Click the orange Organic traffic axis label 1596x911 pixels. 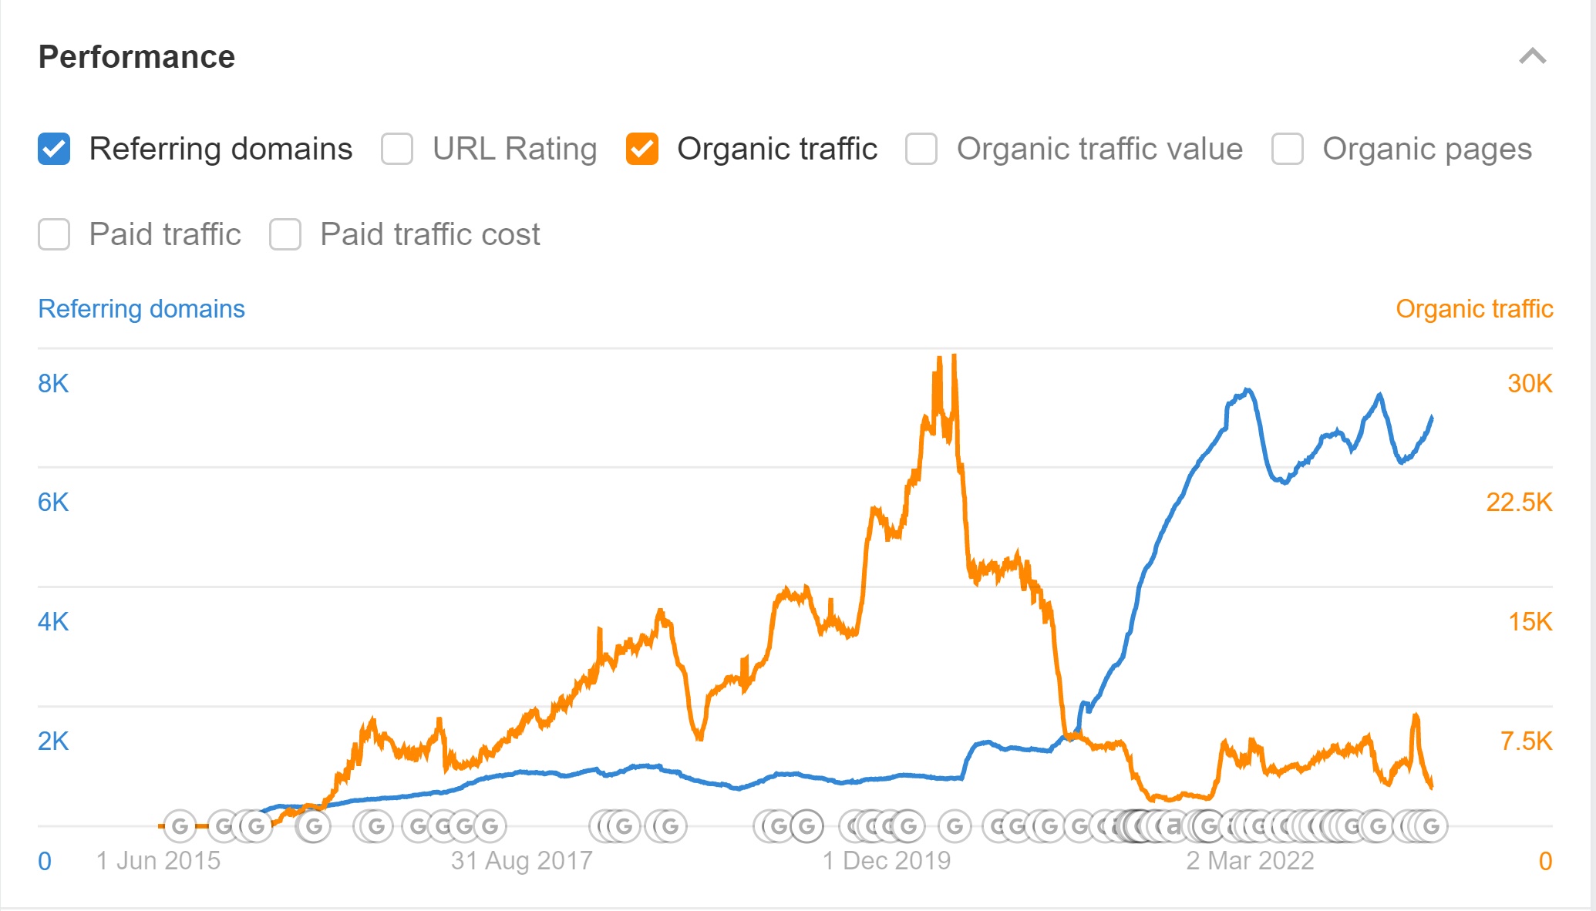coord(1475,309)
